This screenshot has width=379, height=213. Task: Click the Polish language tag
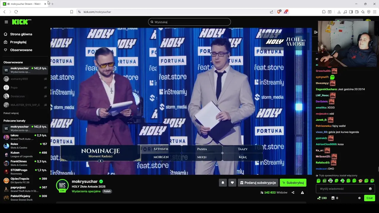tap(107, 191)
